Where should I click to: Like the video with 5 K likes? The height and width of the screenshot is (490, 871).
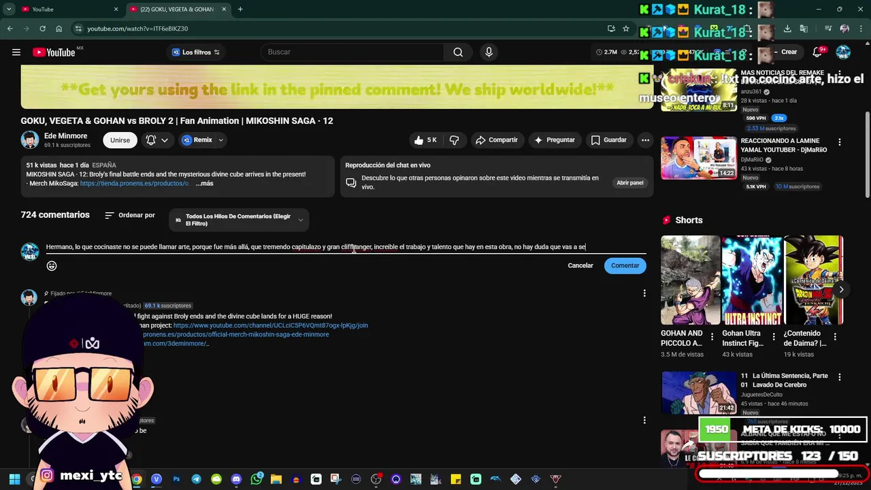pyautogui.click(x=425, y=140)
